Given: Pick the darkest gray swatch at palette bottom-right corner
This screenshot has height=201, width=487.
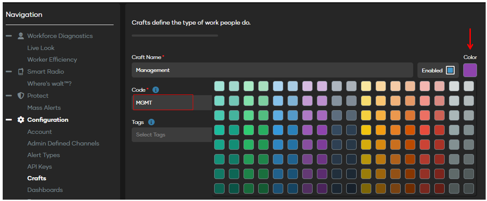Looking at the screenshot, I should [469, 188].
